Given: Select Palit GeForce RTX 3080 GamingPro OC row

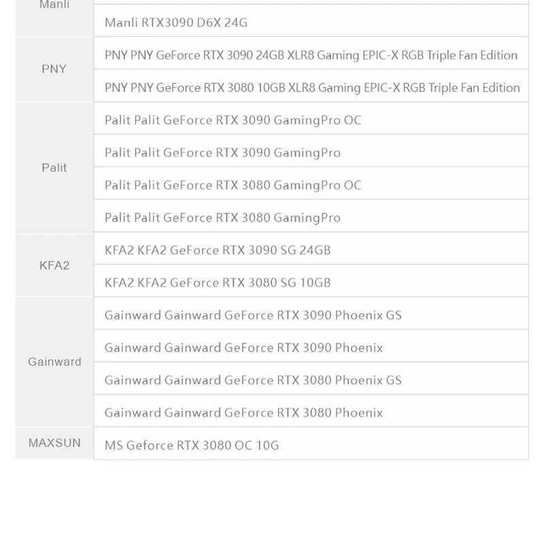Looking at the screenshot, I should tap(233, 185).
